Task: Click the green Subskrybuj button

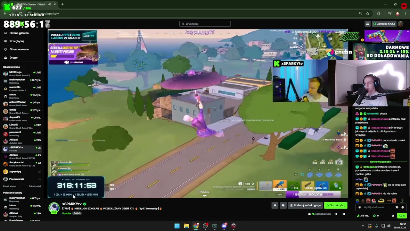Action: pos(336,205)
